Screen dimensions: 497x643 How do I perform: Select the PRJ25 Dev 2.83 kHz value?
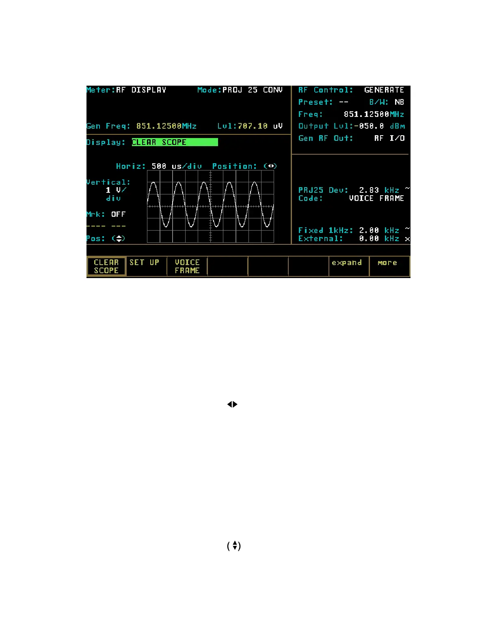click(379, 190)
